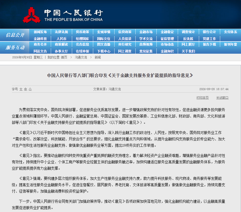This screenshot has width=241, height=212.
Task: Open 党建工作 link
Action: coord(209,39)
